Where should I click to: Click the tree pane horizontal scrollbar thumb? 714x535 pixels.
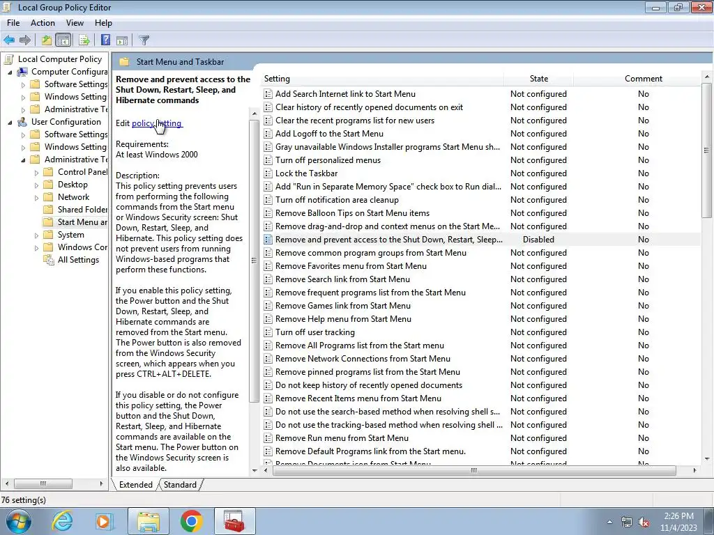(43, 483)
